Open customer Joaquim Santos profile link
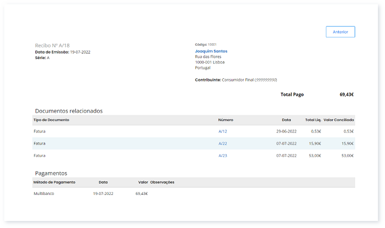This screenshot has height=228, width=385. click(211, 51)
